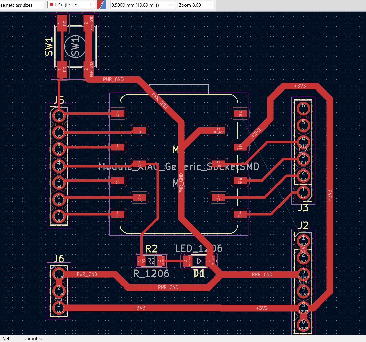Click the Nets status bar entry
Viewport: 366px width, 342px height.
(x=7, y=338)
